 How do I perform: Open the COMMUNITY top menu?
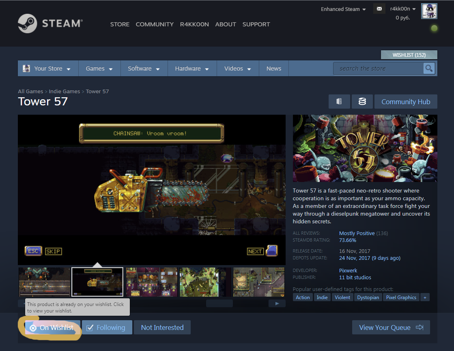[155, 24]
